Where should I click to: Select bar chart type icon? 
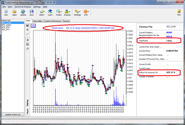[27, 30]
